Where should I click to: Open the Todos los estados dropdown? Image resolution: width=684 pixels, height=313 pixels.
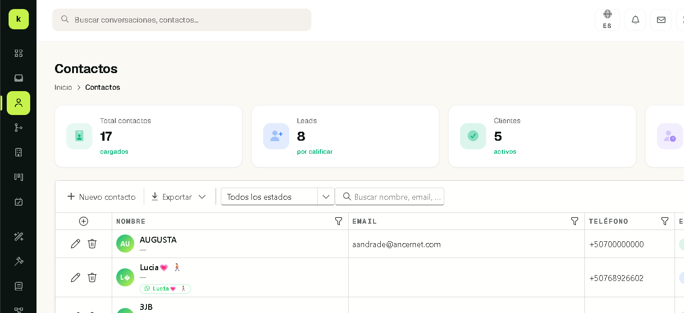click(x=278, y=197)
